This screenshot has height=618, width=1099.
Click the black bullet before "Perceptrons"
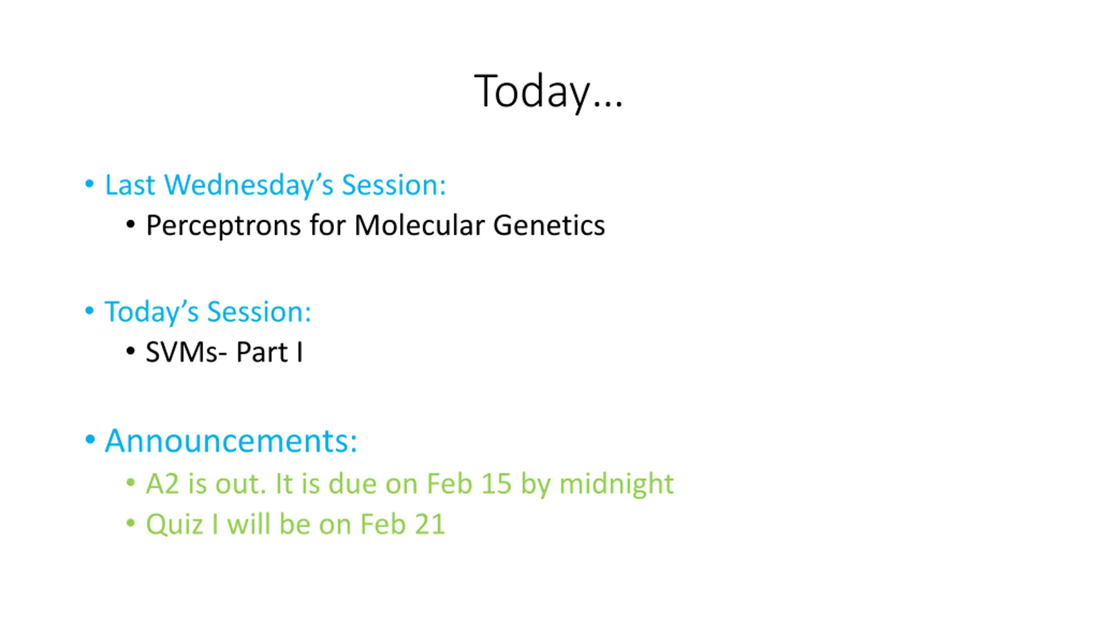coord(131,224)
